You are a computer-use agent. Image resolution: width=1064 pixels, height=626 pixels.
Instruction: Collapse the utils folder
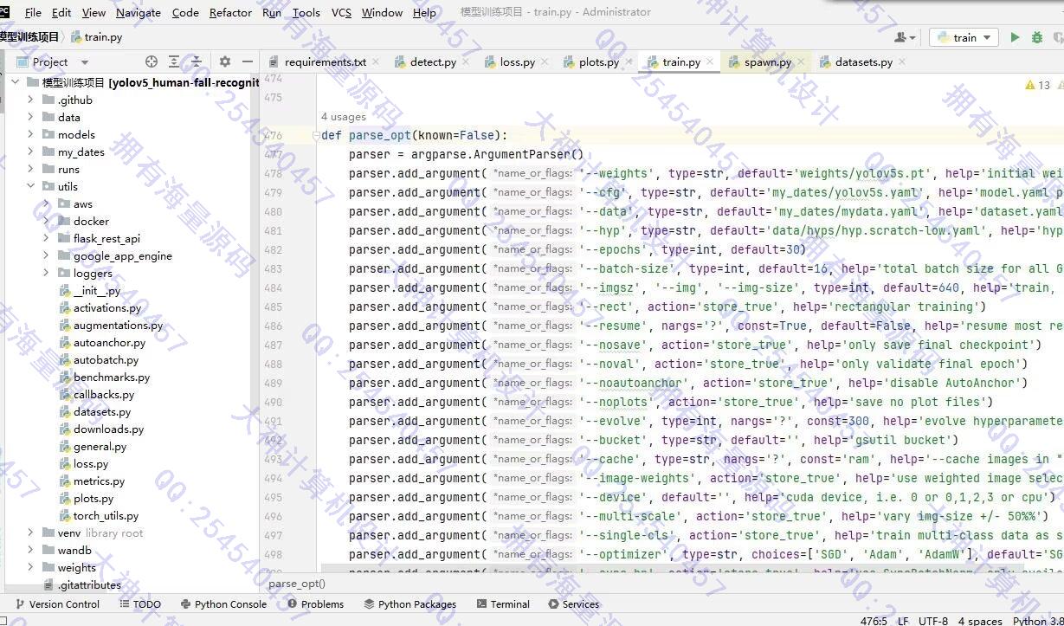tap(30, 186)
